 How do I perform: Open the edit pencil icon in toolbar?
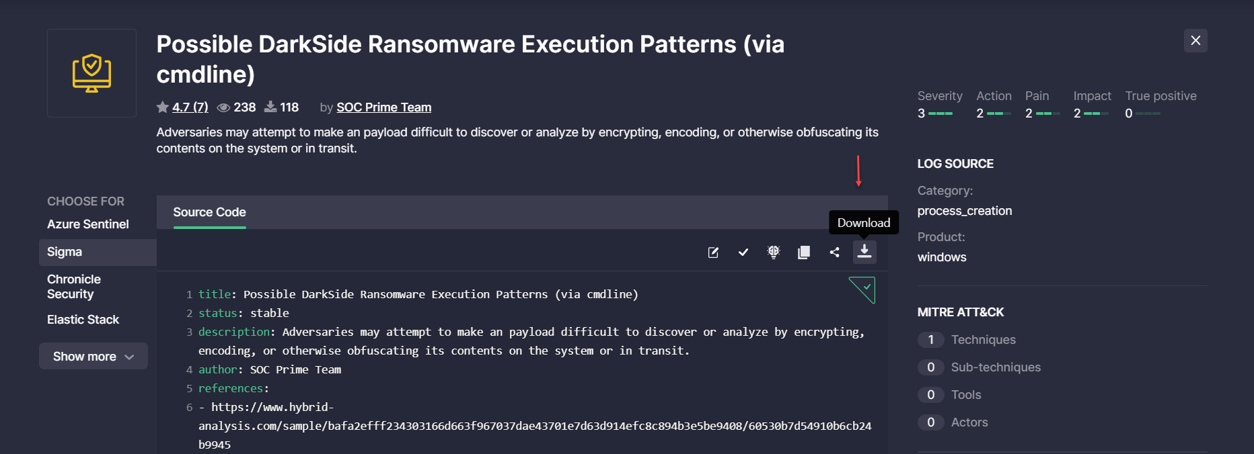(713, 253)
